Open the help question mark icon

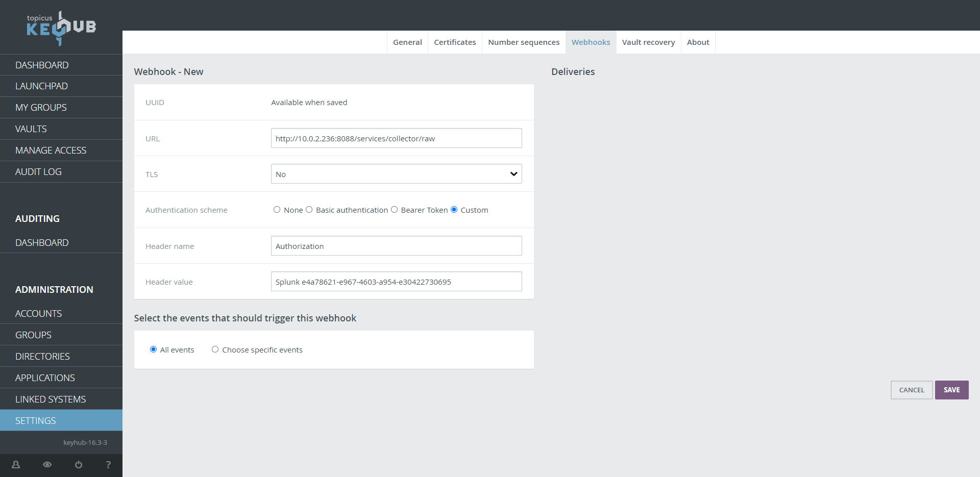click(108, 465)
